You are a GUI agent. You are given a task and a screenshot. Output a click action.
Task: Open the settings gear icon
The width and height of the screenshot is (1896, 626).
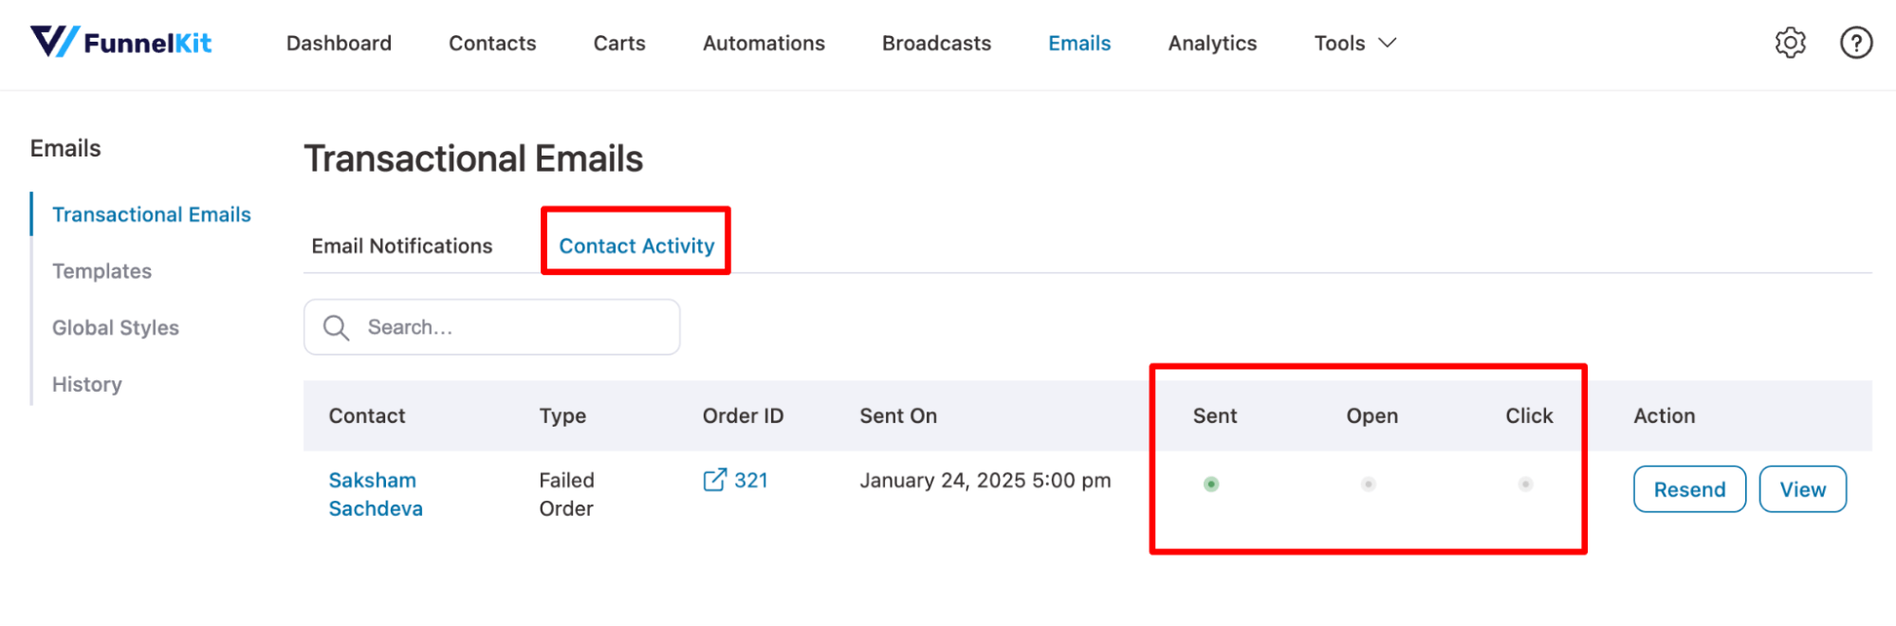pyautogui.click(x=1790, y=43)
